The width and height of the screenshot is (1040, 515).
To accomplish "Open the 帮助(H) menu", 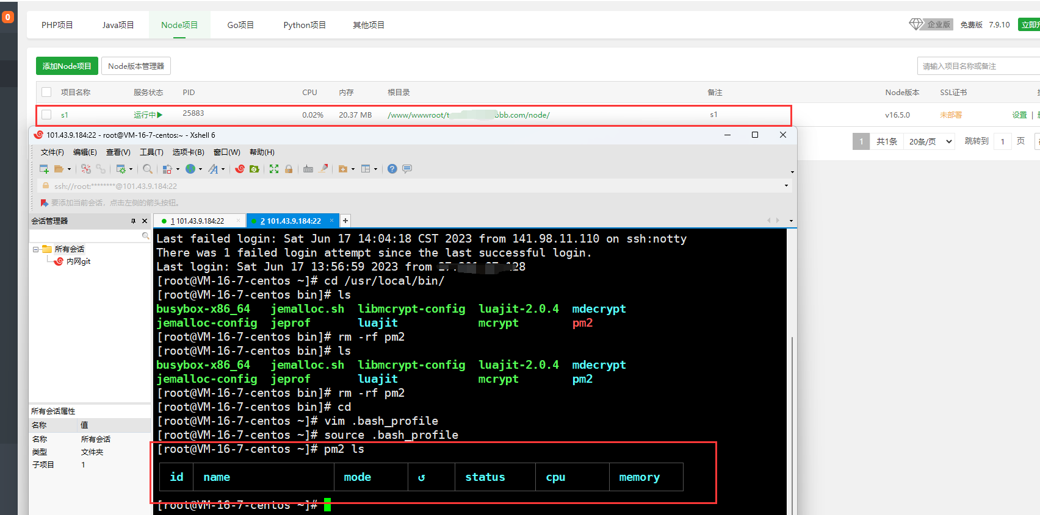I will [262, 152].
